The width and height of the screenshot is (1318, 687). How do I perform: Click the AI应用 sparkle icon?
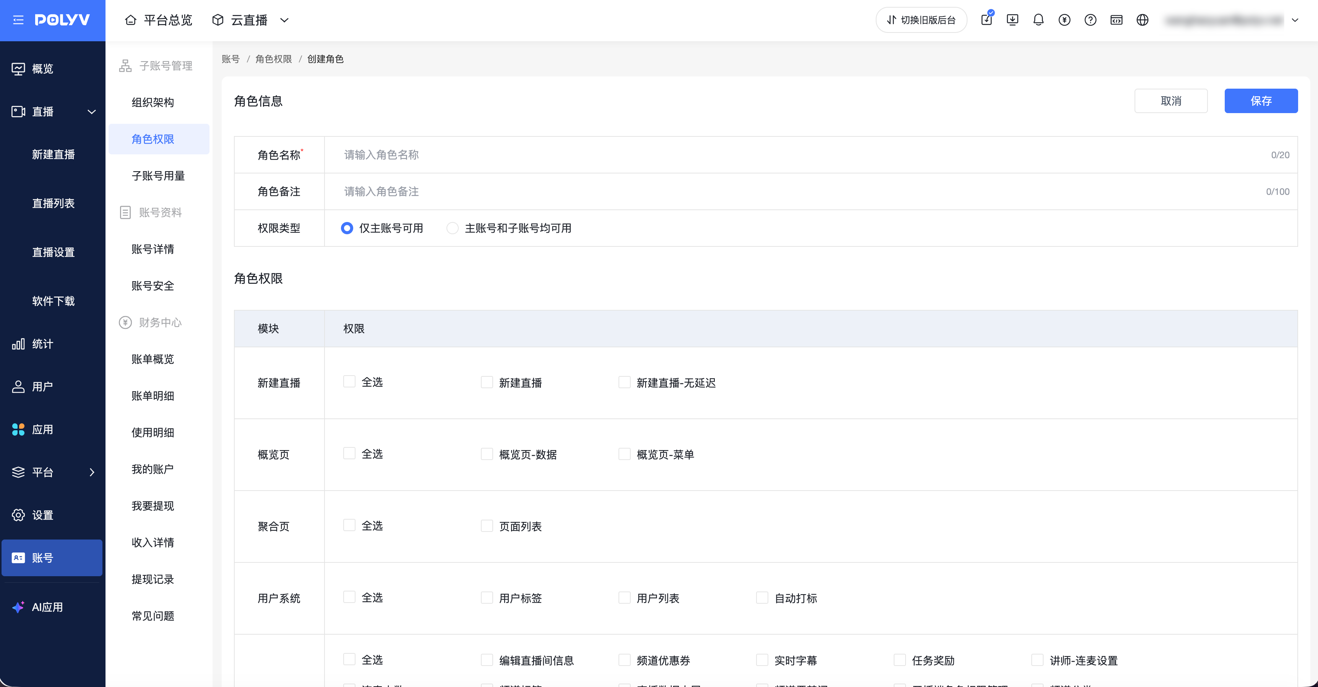click(18, 607)
